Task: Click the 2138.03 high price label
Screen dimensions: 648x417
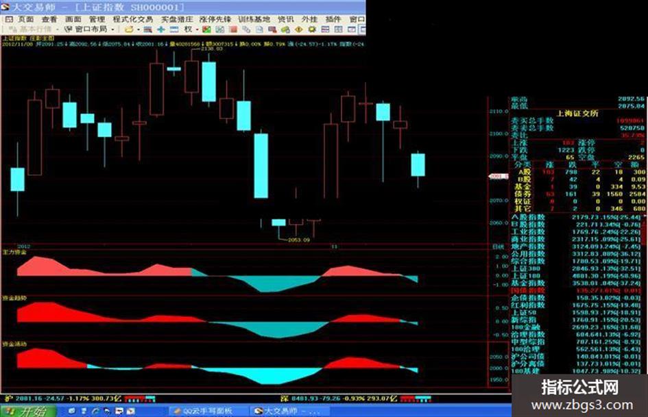Action: 212,49
